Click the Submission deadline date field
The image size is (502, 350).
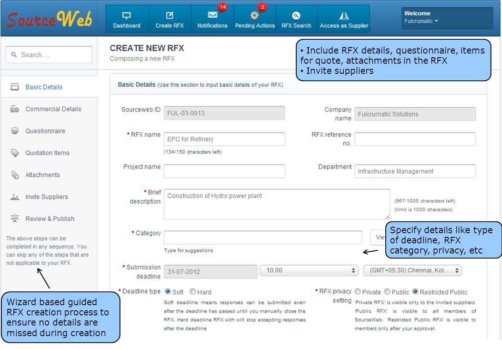(210, 272)
